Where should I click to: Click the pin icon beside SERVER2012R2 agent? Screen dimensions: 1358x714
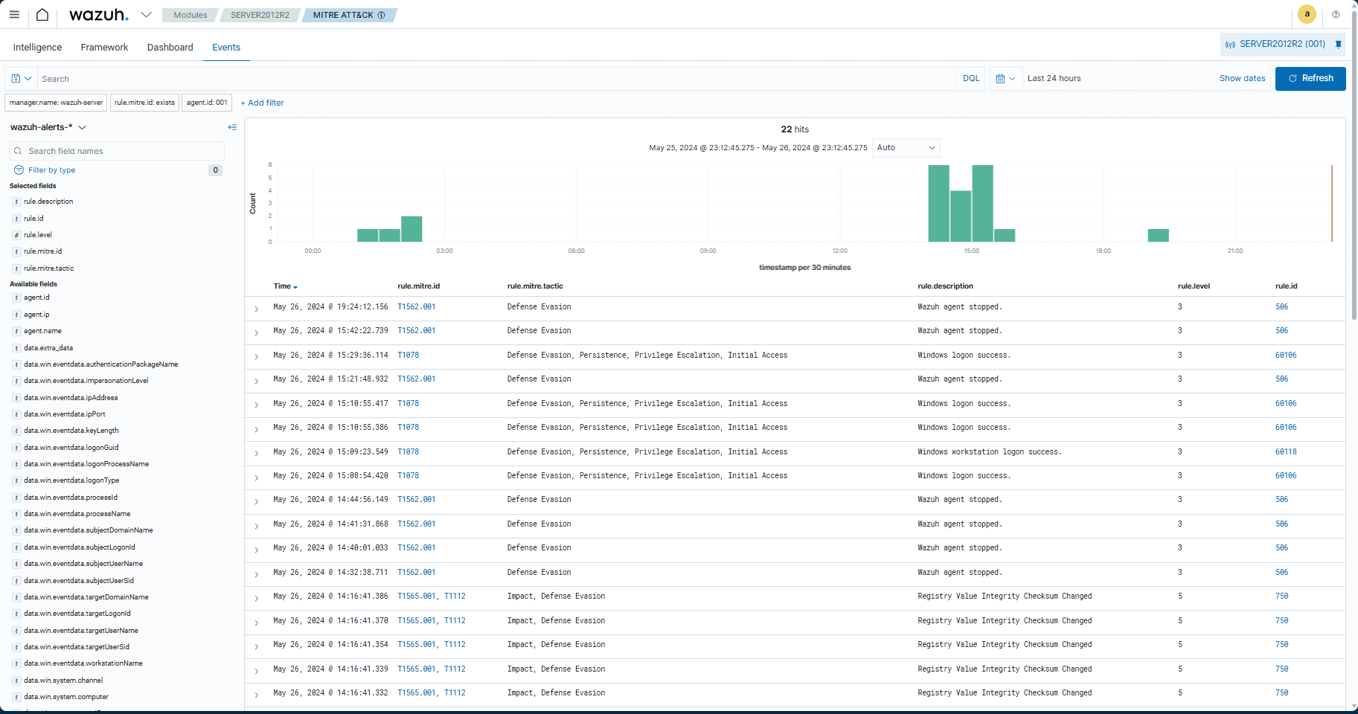[x=1338, y=45]
